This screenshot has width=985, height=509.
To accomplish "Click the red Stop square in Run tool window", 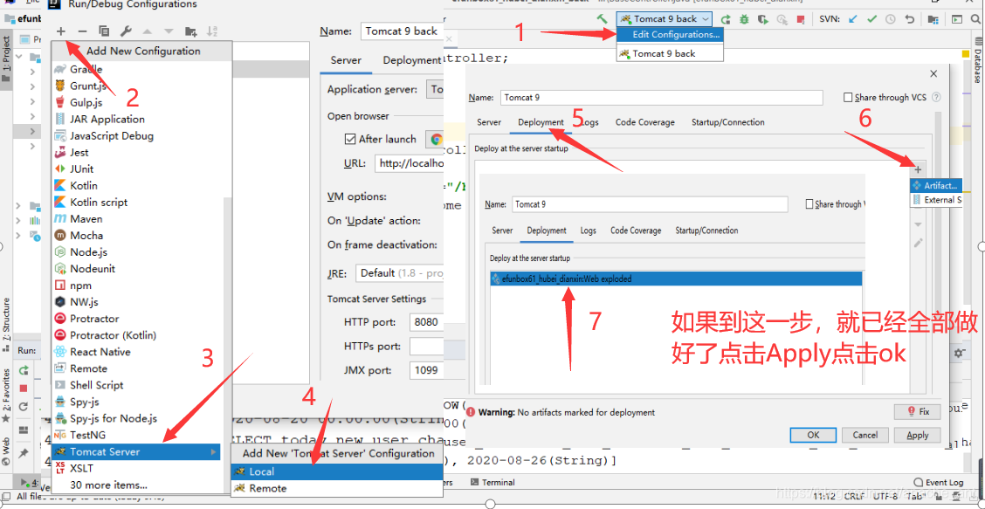I will pos(24,389).
